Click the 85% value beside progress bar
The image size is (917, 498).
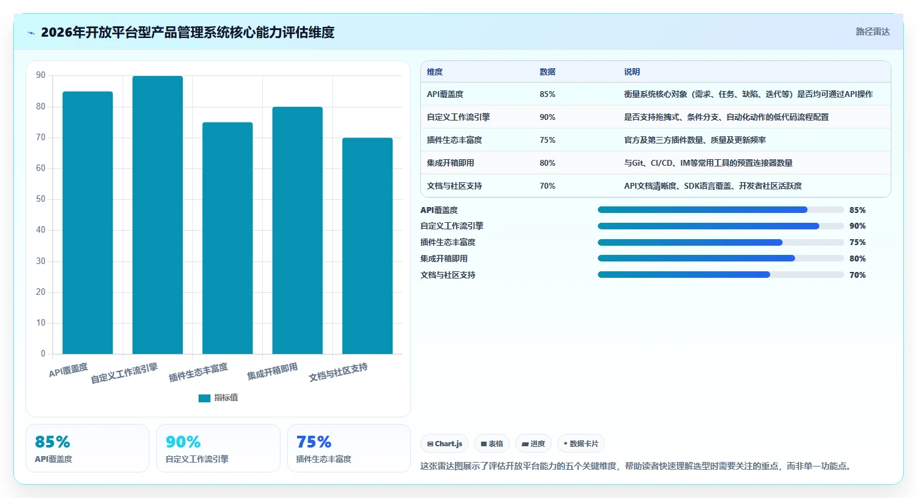(857, 210)
